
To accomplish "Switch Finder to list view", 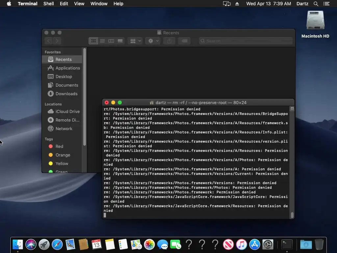I will 102,41.
